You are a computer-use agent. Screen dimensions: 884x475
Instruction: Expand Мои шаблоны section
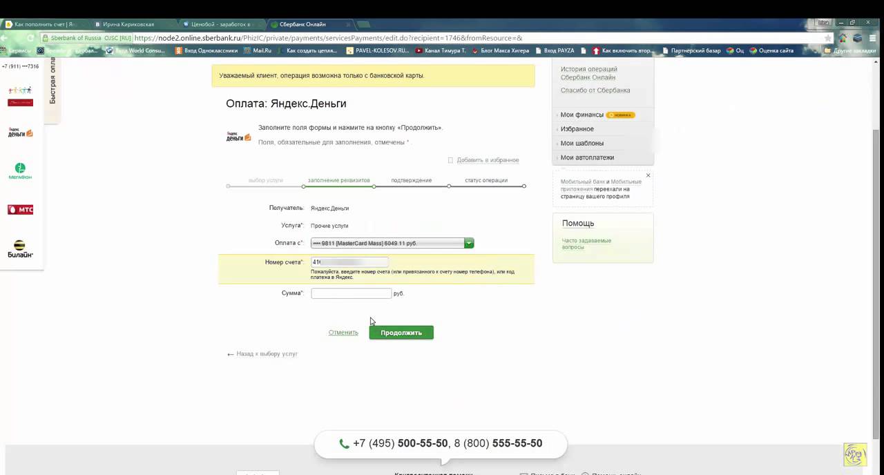(x=582, y=143)
